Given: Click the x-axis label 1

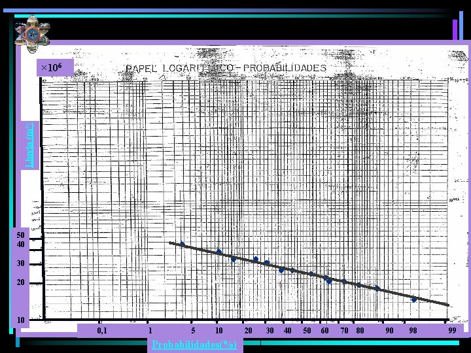Looking at the screenshot, I should pos(150,331).
